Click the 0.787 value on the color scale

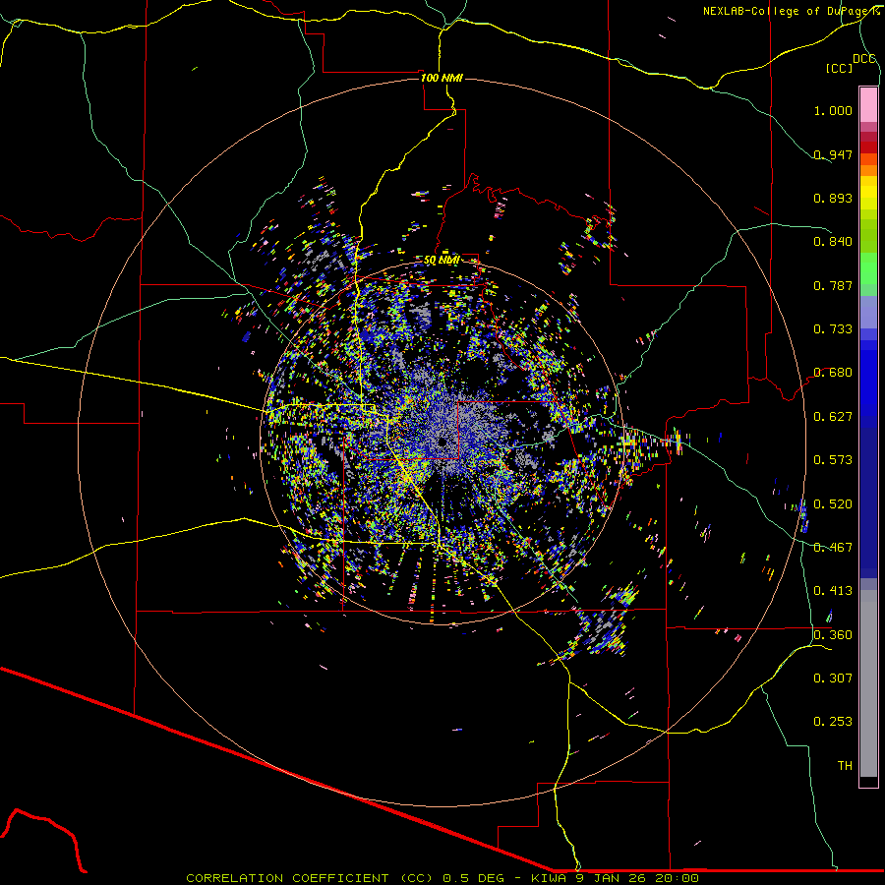[x=833, y=285]
